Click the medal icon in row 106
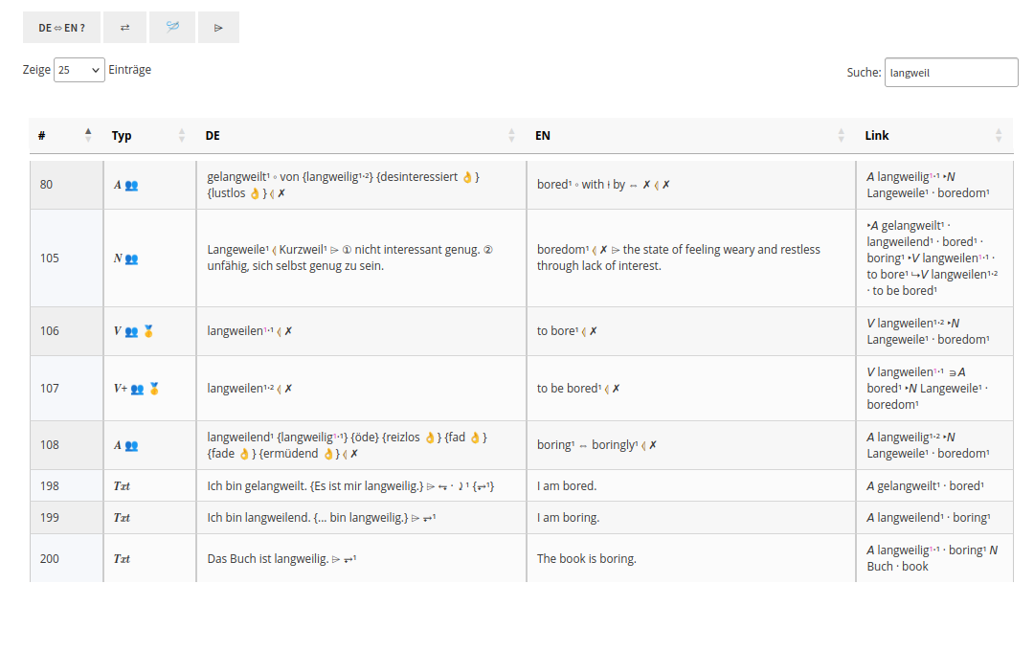 tap(148, 331)
